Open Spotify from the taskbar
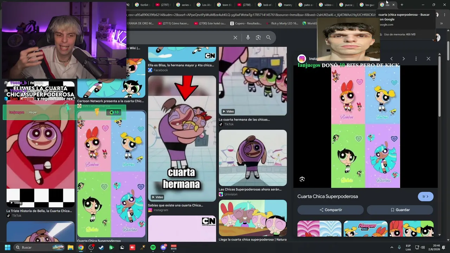The image size is (450, 253). tap(153, 247)
